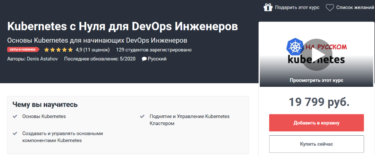
Task: Click checkmark beside Поднятие и Управление
Action: [142, 117]
